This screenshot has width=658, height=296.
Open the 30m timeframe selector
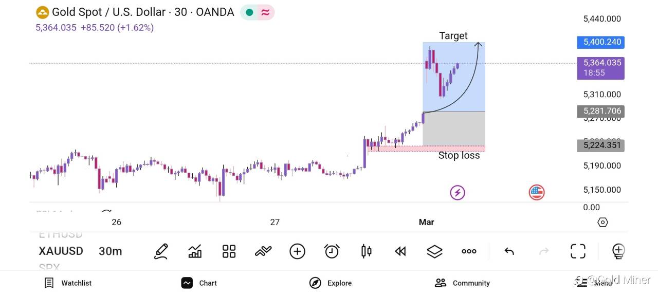[x=110, y=251]
